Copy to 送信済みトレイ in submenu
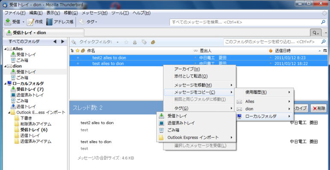 pos(196,123)
